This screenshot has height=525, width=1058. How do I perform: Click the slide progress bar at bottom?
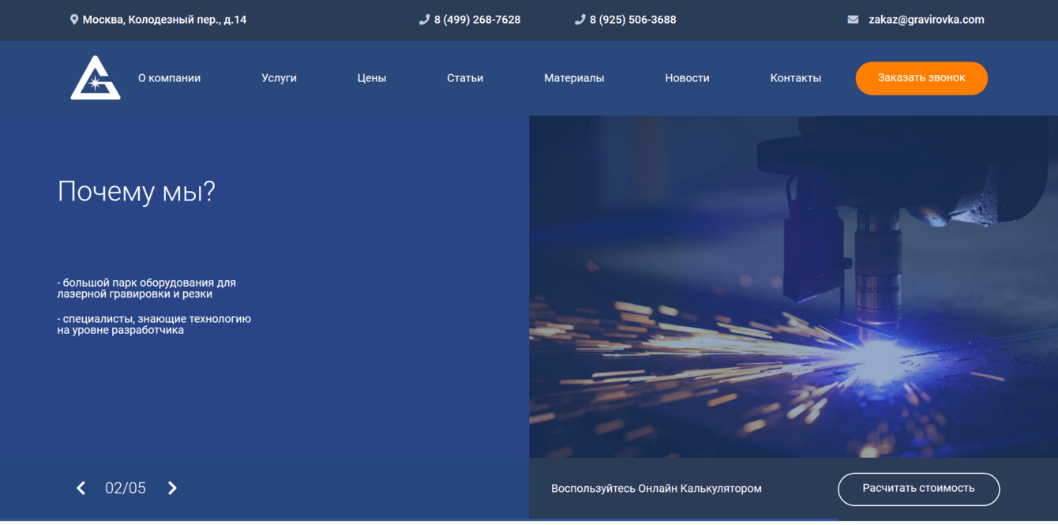point(418,519)
